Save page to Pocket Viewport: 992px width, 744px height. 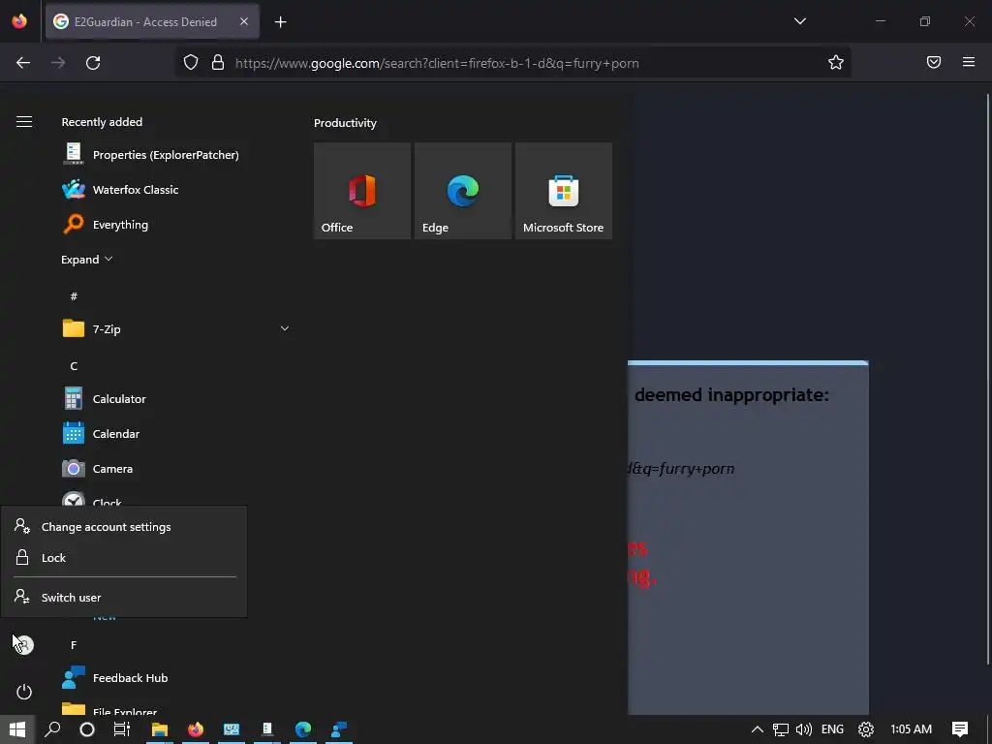934,63
